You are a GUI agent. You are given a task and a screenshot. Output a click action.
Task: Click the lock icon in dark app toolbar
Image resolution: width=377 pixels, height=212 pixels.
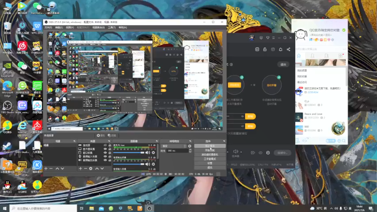(264, 49)
